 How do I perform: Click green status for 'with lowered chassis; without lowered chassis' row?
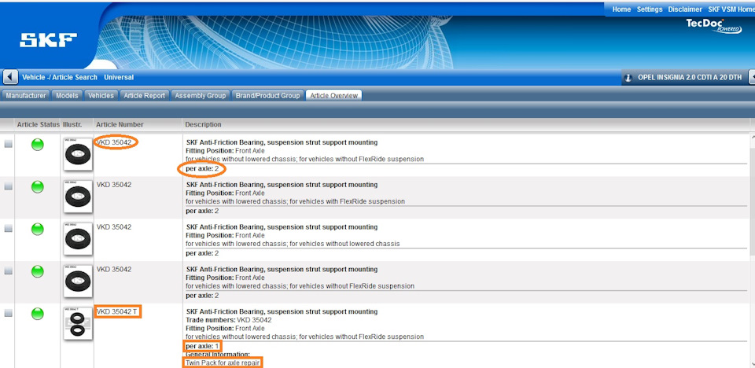[x=38, y=230]
